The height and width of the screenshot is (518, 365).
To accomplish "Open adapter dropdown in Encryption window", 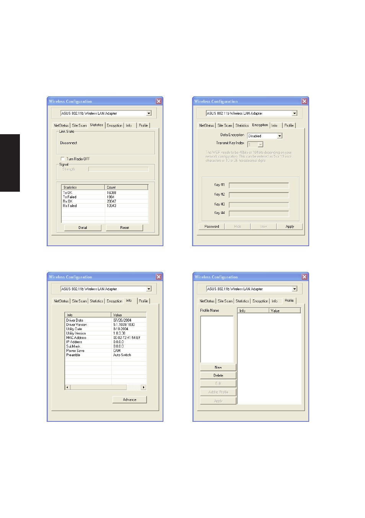I will [295, 113].
